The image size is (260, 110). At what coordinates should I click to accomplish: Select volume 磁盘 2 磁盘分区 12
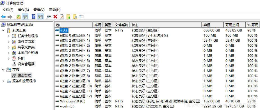coord(76,96)
